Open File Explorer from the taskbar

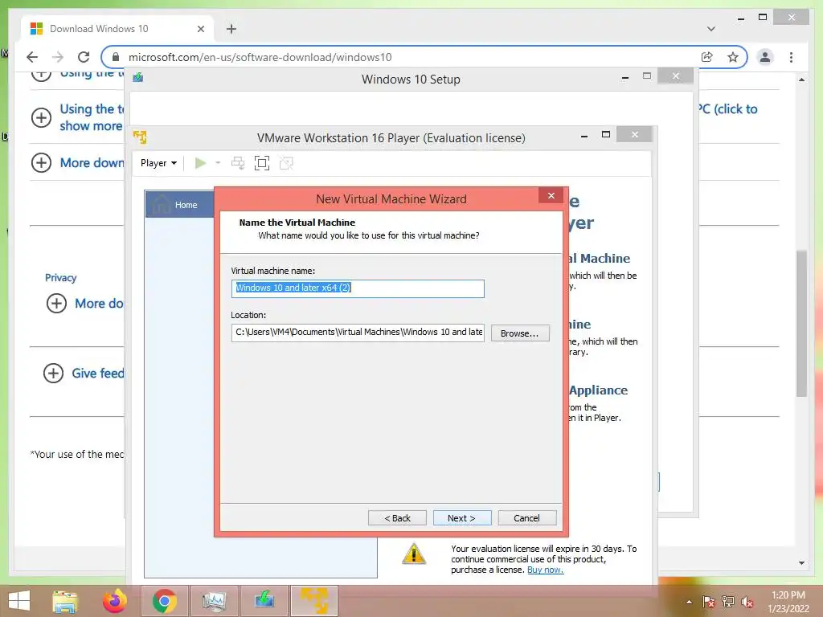pos(65,601)
